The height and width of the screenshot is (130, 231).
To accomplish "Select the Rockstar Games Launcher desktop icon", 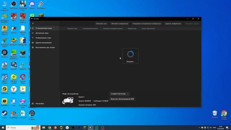I will pyautogui.click(x=5, y=30).
